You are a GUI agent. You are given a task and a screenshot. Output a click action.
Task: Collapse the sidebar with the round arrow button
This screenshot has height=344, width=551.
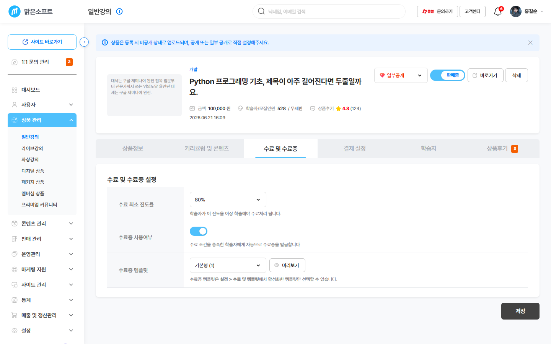(x=84, y=42)
